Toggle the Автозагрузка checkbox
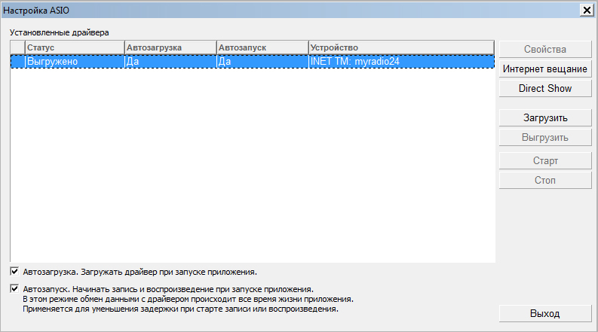 15,271
